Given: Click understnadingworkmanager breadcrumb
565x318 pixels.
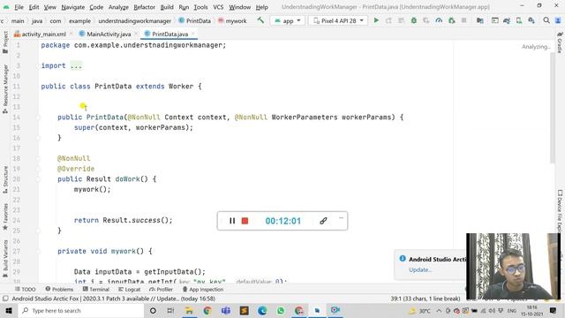Looking at the screenshot, I should (135, 21).
